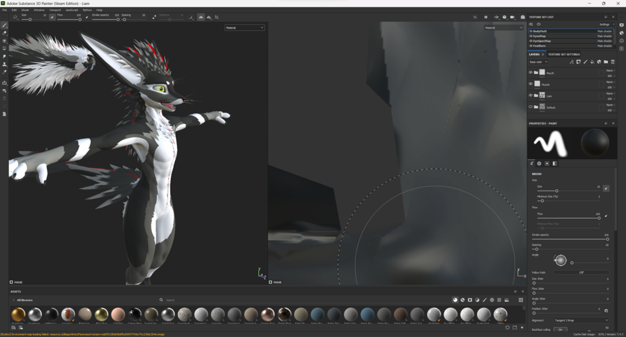This screenshot has height=337, width=626.
Task: Open the Export textures icon in left toolbar
Action: (4, 83)
